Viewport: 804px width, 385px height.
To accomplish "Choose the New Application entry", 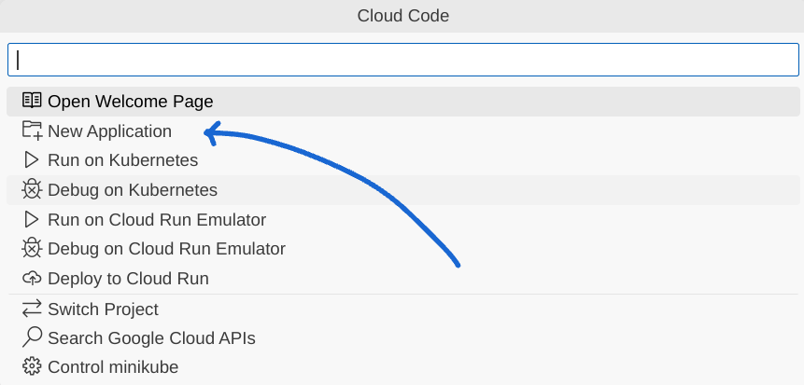I will (109, 131).
